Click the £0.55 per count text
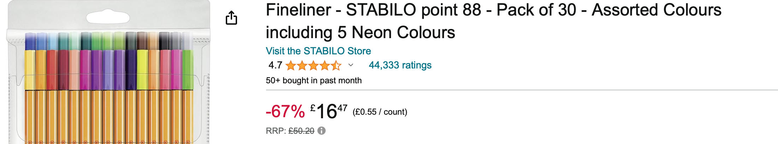The height and width of the screenshot is (144, 778). 380,112
